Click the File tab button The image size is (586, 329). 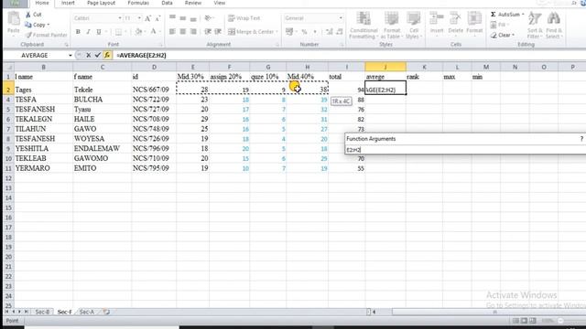[x=15, y=4]
